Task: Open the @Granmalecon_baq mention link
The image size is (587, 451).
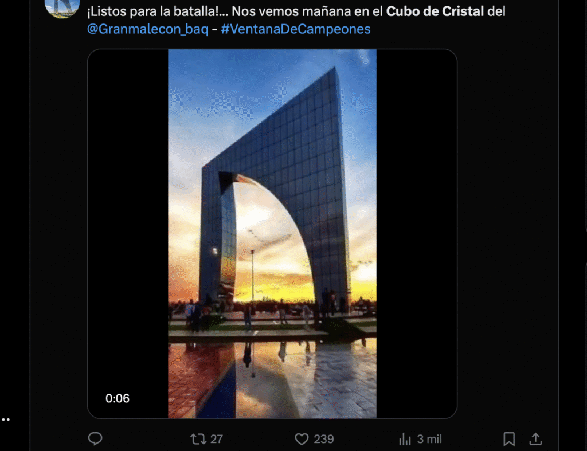Action: (147, 29)
